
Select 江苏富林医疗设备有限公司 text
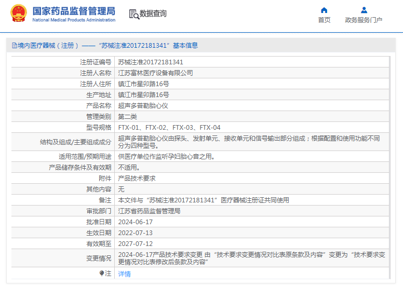[x=155, y=73]
